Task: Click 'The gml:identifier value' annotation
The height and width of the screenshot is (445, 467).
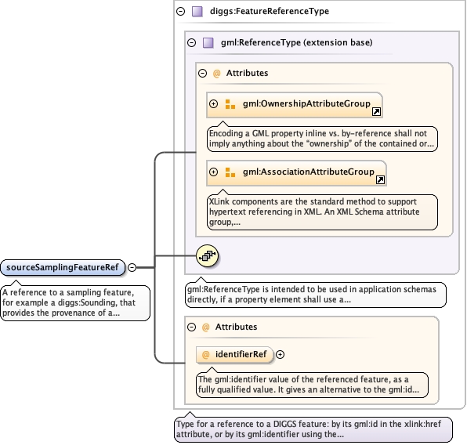Action: click(x=312, y=385)
